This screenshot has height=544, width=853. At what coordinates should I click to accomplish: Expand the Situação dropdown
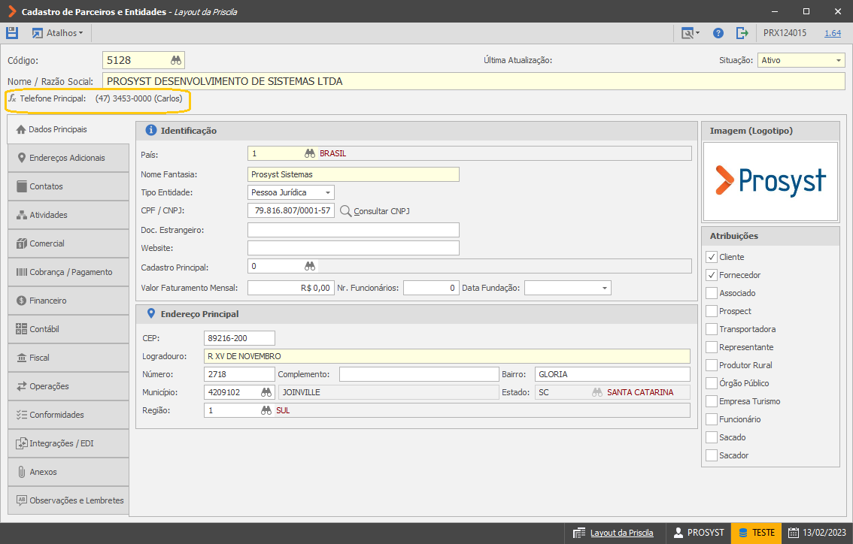(838, 60)
